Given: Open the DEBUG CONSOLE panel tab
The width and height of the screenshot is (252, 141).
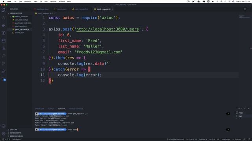Looking at the screenshot, I should pos(76,109).
